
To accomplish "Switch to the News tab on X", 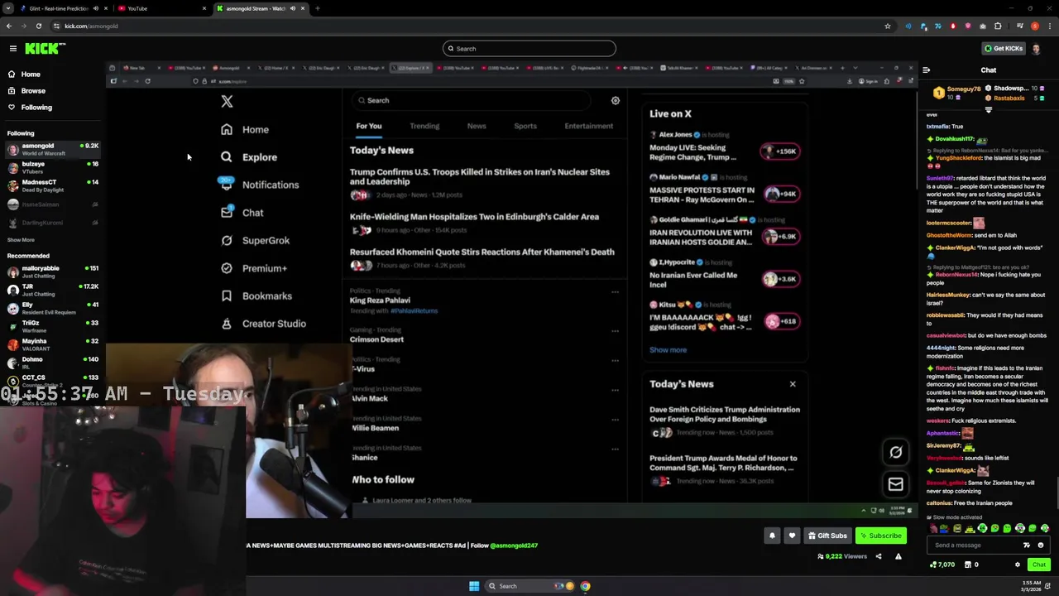I will (477, 126).
